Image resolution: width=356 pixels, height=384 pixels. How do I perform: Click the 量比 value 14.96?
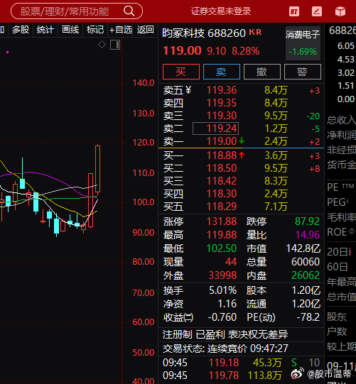(308, 235)
